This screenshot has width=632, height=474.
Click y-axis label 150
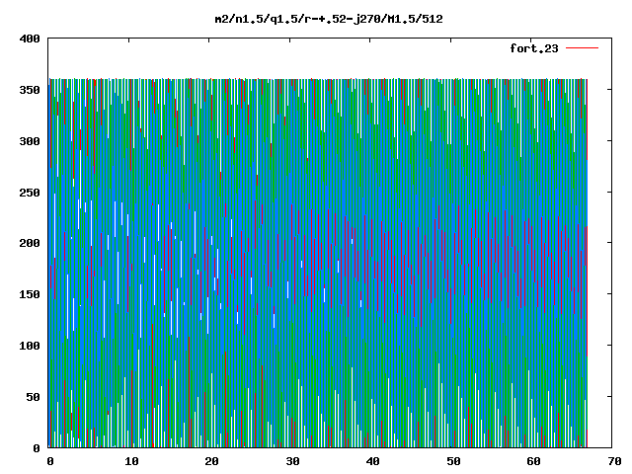[30, 294]
